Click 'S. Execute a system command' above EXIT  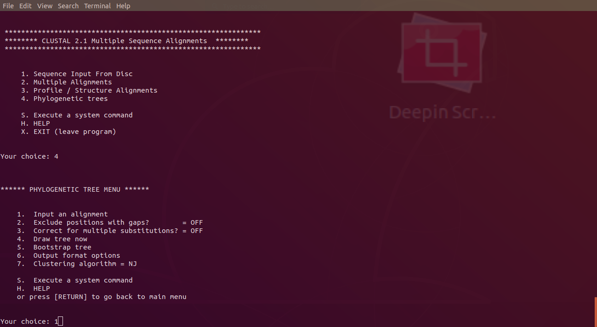77,115
